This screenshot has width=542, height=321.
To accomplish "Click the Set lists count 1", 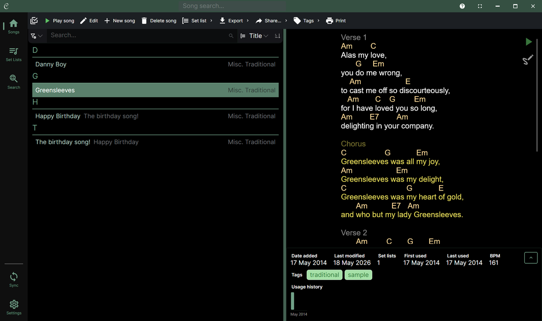I will click(x=378, y=263).
